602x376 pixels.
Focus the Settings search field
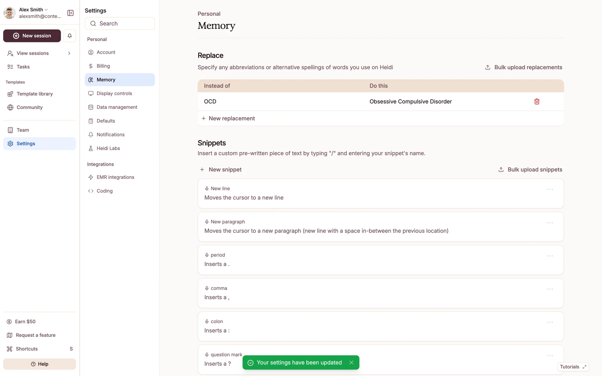(120, 23)
